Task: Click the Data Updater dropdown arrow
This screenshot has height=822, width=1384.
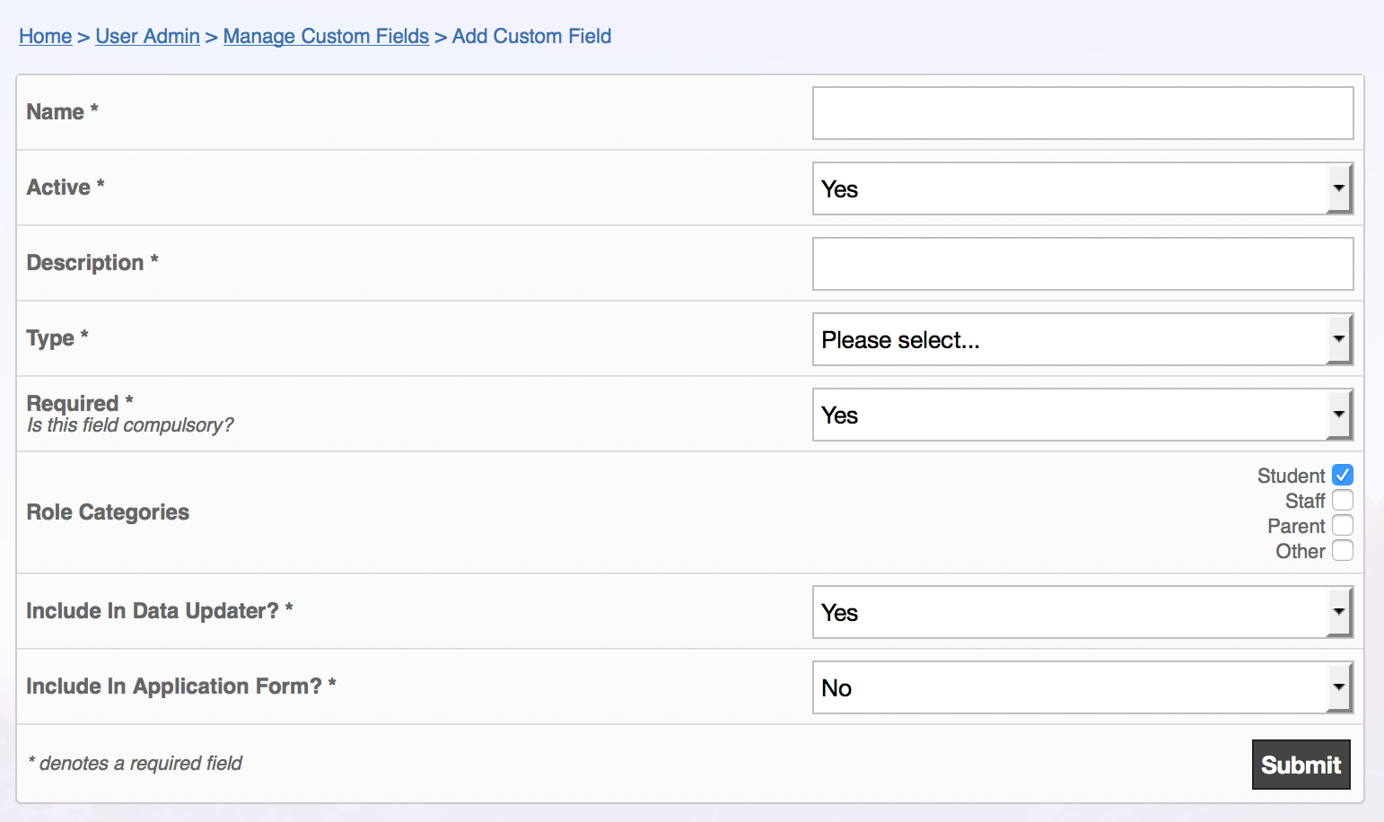Action: pos(1338,612)
